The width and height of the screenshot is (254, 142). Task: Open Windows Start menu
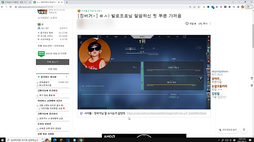2,140
